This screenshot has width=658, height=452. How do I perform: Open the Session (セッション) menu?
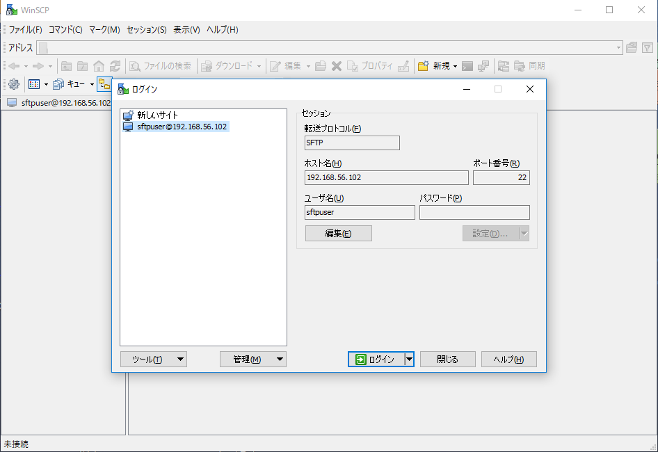(x=147, y=30)
